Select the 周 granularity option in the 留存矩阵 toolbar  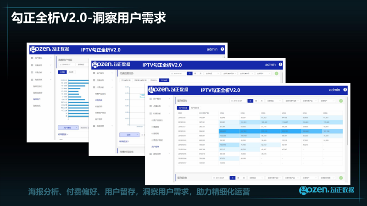(x=256, y=101)
